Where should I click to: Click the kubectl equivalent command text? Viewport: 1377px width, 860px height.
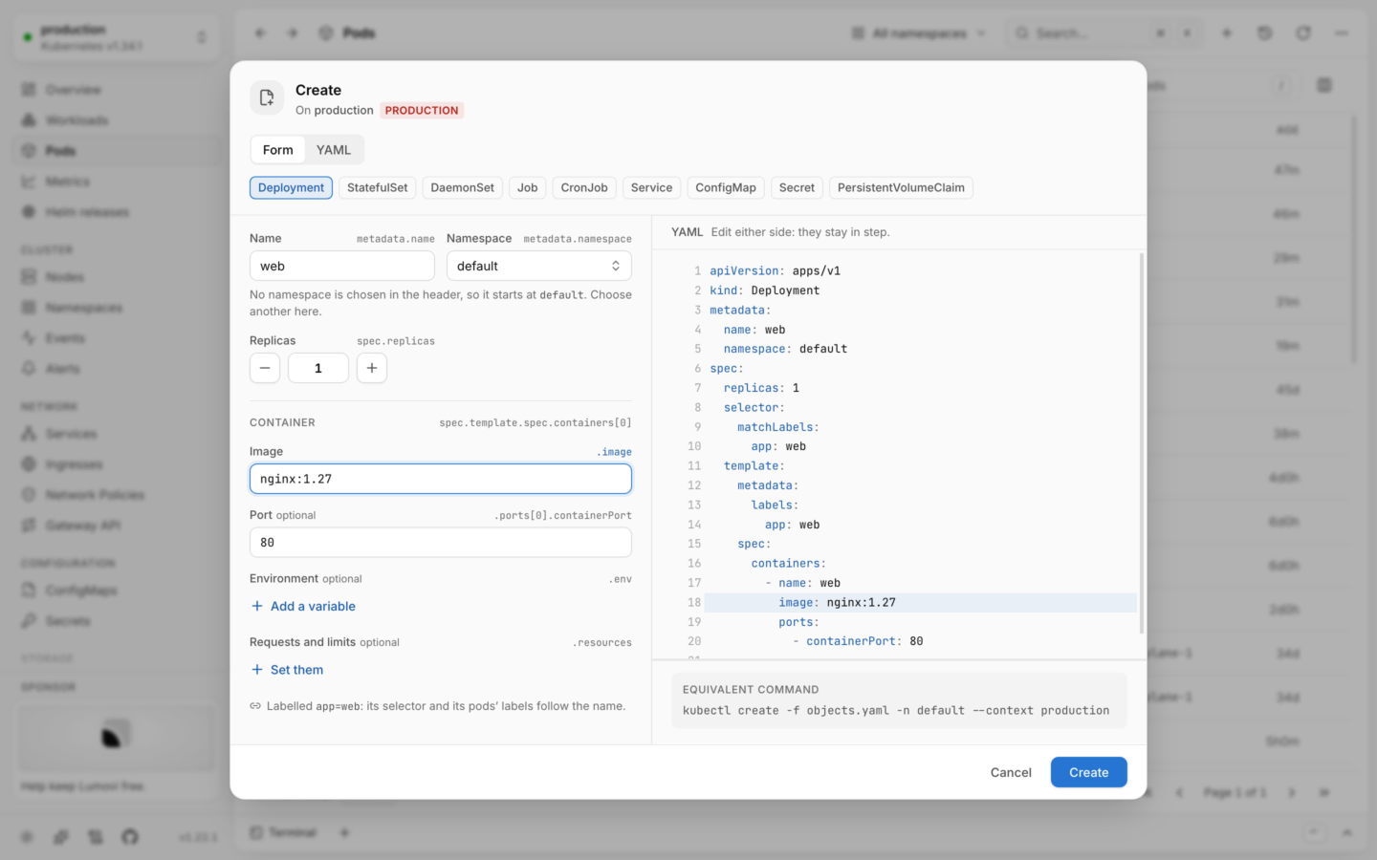[896, 711]
